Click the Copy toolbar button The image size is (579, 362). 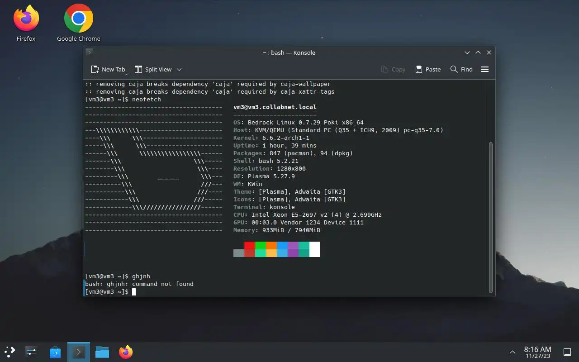click(x=393, y=69)
